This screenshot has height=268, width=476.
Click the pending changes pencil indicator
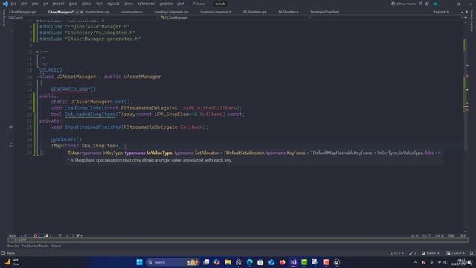413,253
